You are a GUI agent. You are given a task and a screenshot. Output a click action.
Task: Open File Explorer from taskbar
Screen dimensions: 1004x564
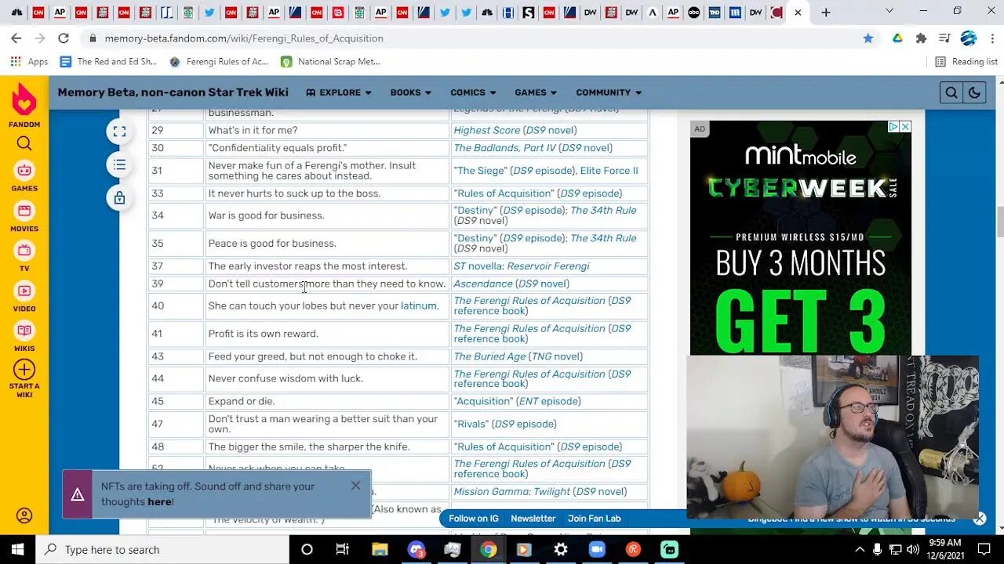coord(380,550)
